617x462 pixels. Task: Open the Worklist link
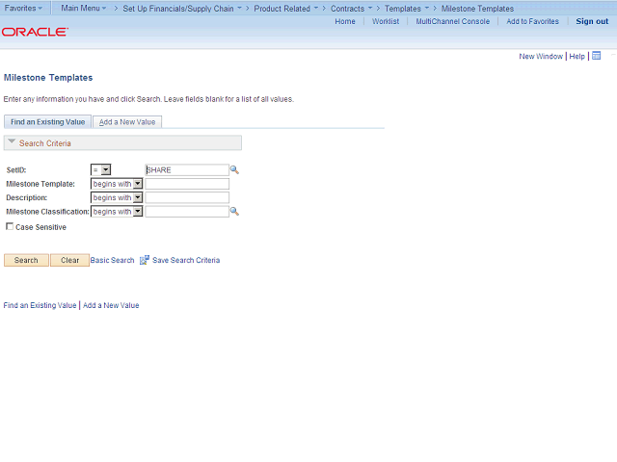(386, 21)
